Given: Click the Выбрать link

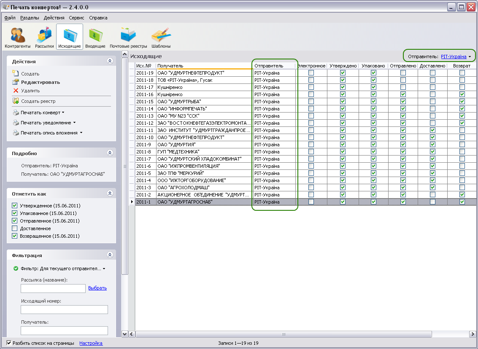Looking at the screenshot, I should coord(97,288).
